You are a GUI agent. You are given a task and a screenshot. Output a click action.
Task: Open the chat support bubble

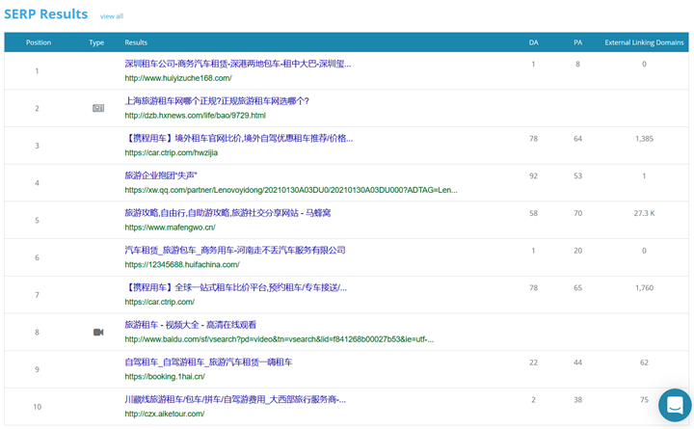pyautogui.click(x=674, y=405)
